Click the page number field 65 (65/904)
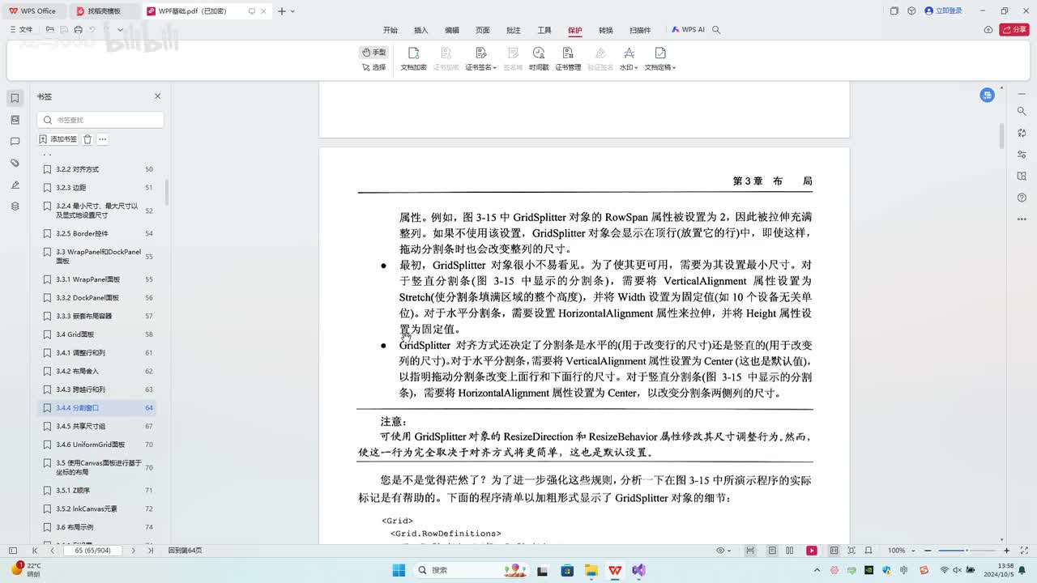The height and width of the screenshot is (583, 1037). pos(93,551)
